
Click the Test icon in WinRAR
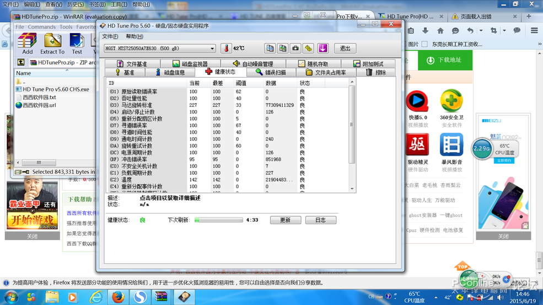pos(77,43)
